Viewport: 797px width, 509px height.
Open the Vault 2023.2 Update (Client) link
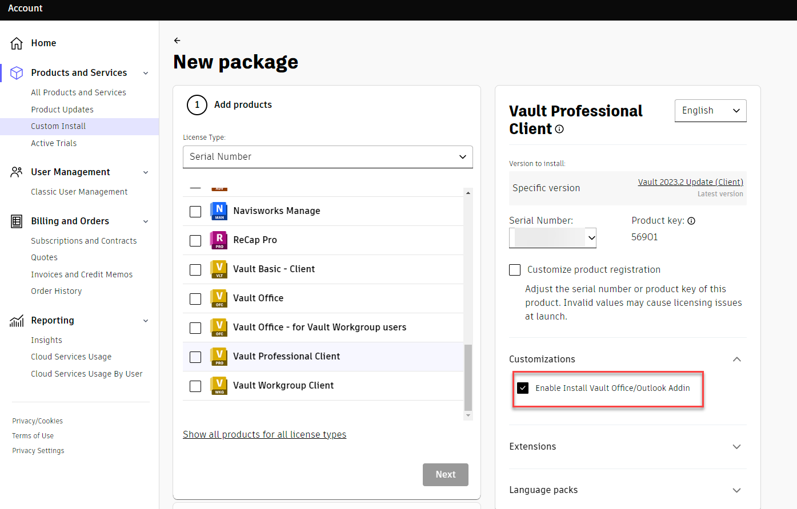pyautogui.click(x=690, y=181)
